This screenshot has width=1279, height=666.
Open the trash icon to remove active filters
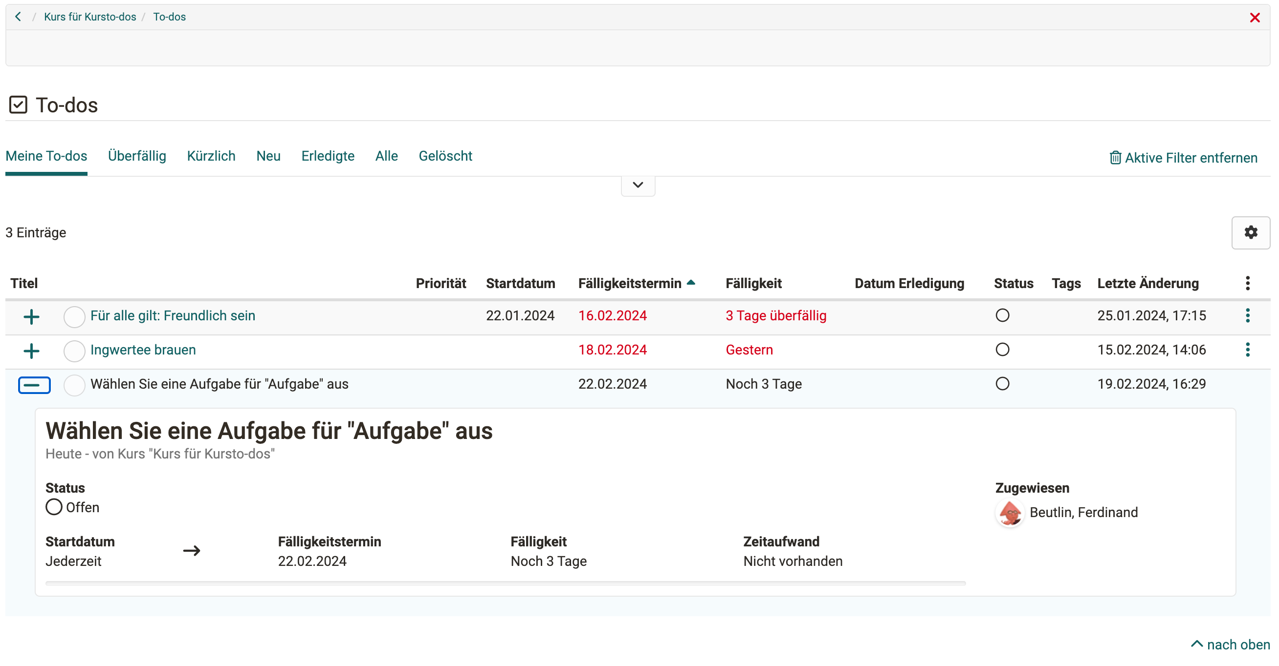(x=1116, y=157)
